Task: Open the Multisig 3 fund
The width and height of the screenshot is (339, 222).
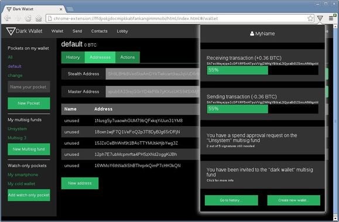Action: 17,138
